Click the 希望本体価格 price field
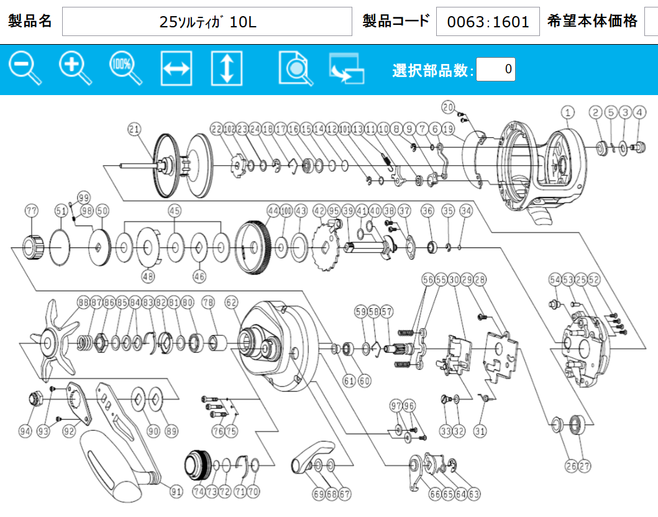 (x=651, y=22)
